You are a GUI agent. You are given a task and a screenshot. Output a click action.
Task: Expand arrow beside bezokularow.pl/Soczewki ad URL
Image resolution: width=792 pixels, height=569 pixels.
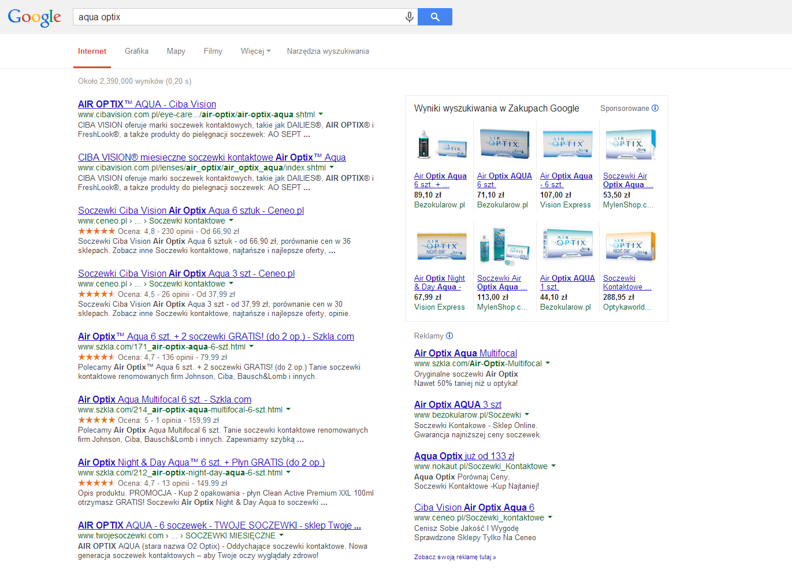pos(527,414)
